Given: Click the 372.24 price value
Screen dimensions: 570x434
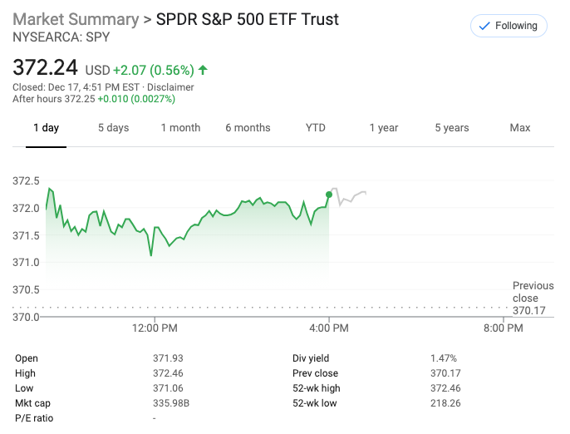Looking at the screenshot, I should click(x=46, y=67).
